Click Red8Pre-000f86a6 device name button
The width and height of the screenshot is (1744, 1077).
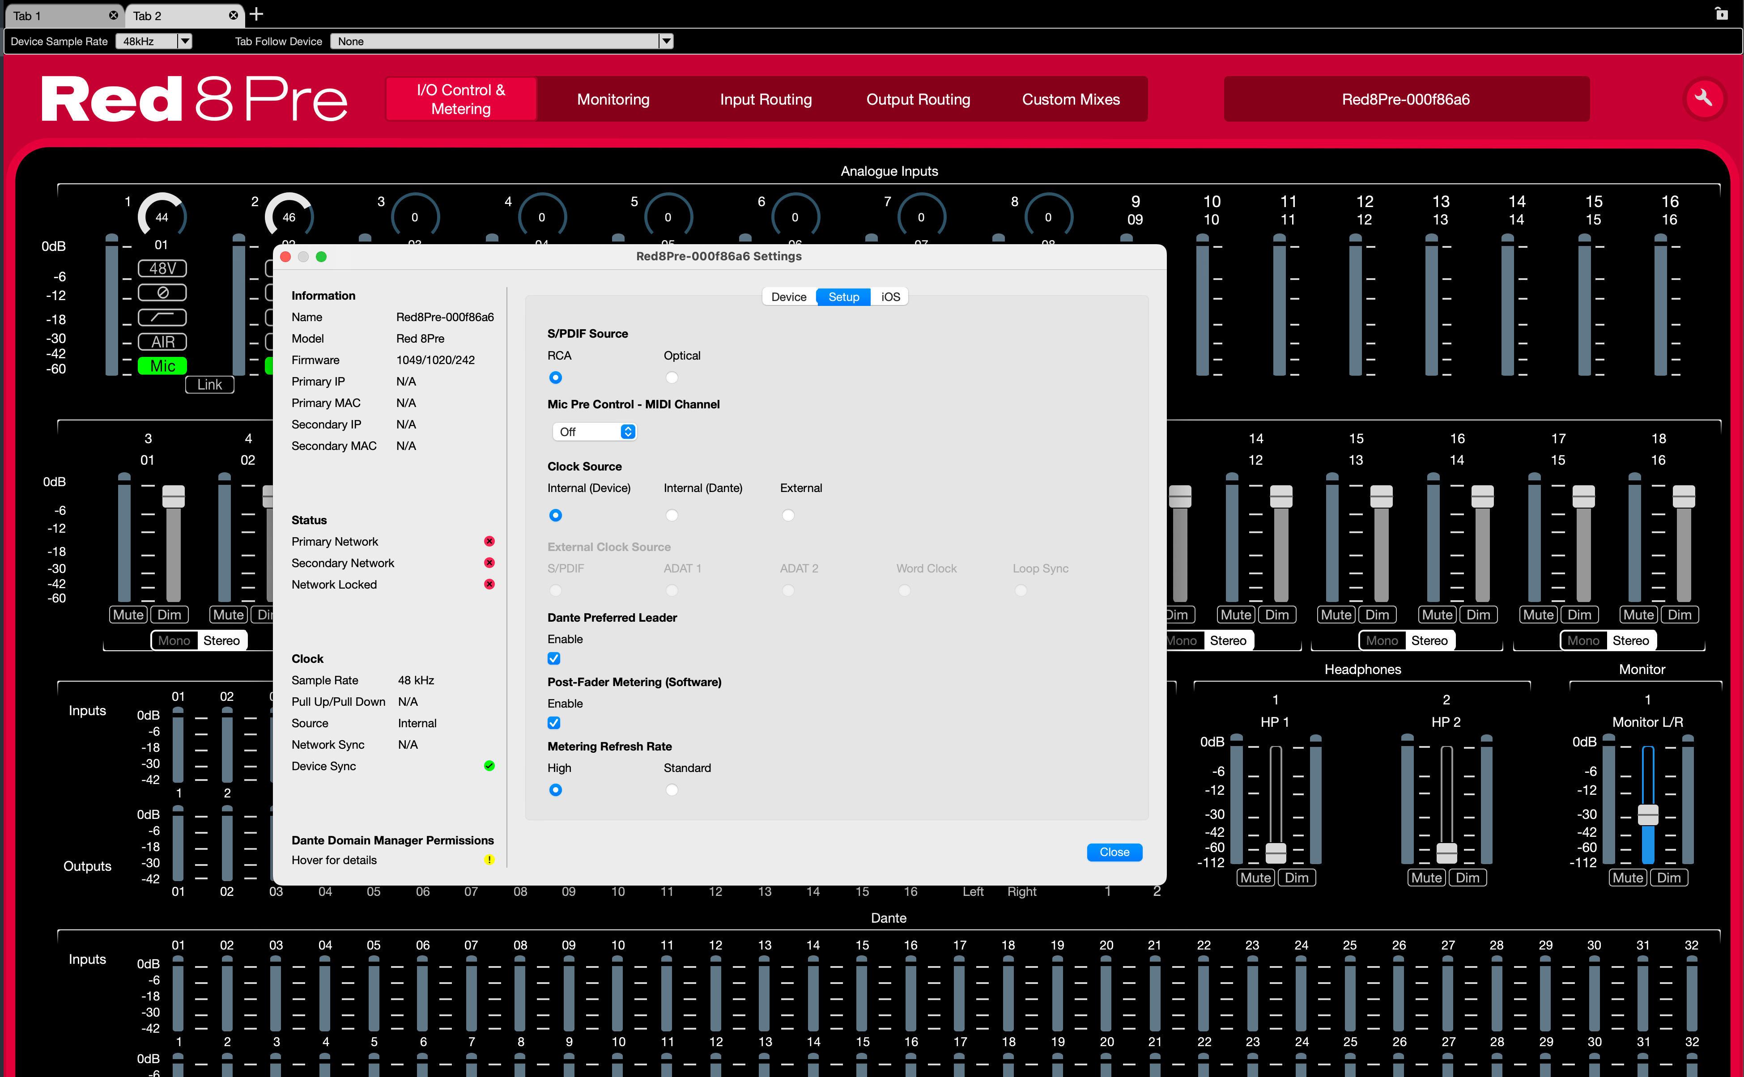(1406, 99)
